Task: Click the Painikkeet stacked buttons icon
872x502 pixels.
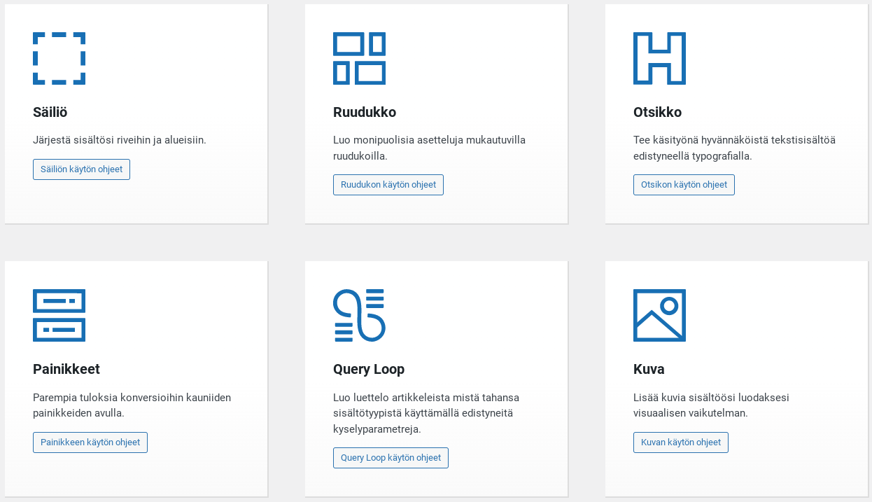Action: (x=59, y=315)
